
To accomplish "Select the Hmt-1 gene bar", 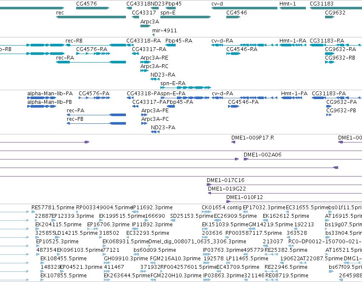I will 293,8.
